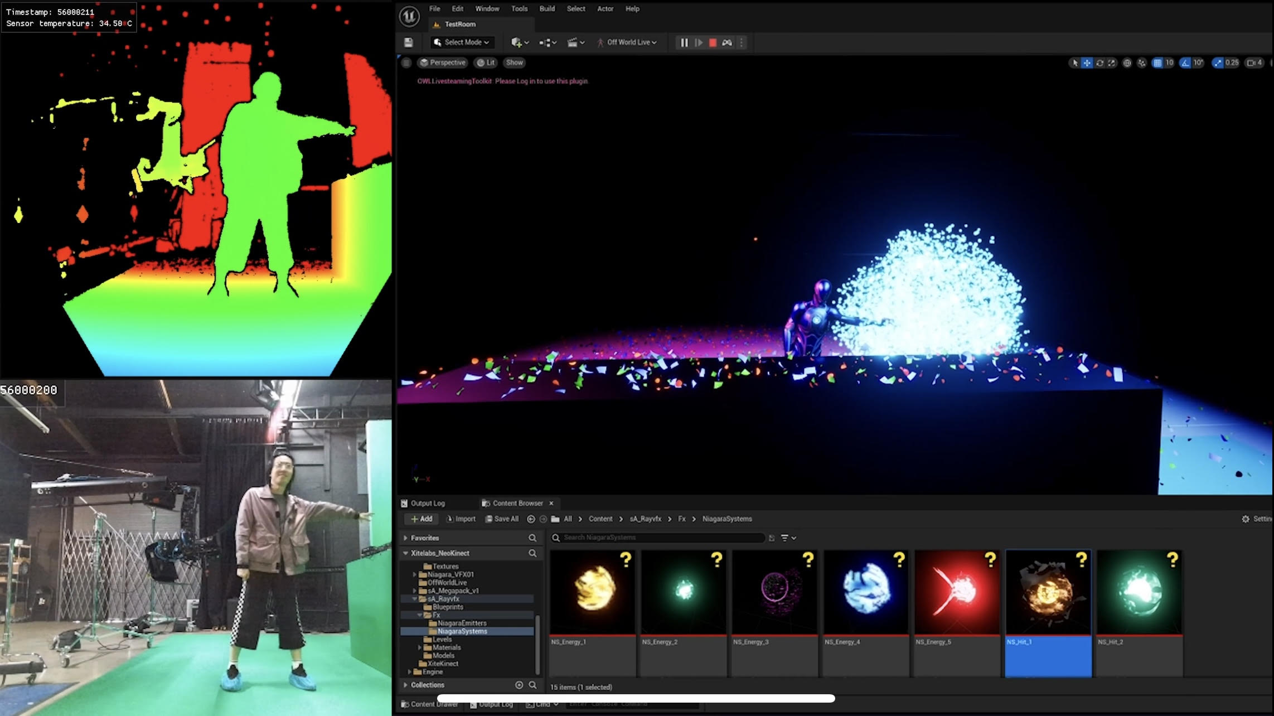Expand the Favorites section

coord(405,538)
